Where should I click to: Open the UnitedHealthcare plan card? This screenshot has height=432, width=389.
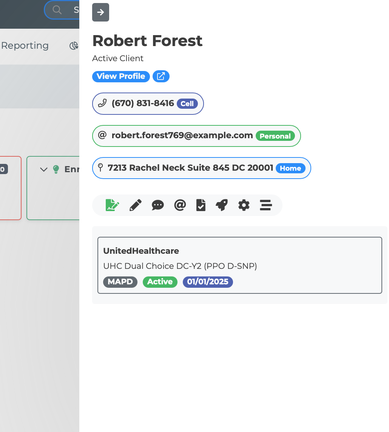[x=239, y=265]
